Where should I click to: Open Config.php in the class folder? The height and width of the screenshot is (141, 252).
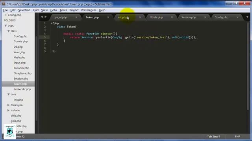coord(20,36)
